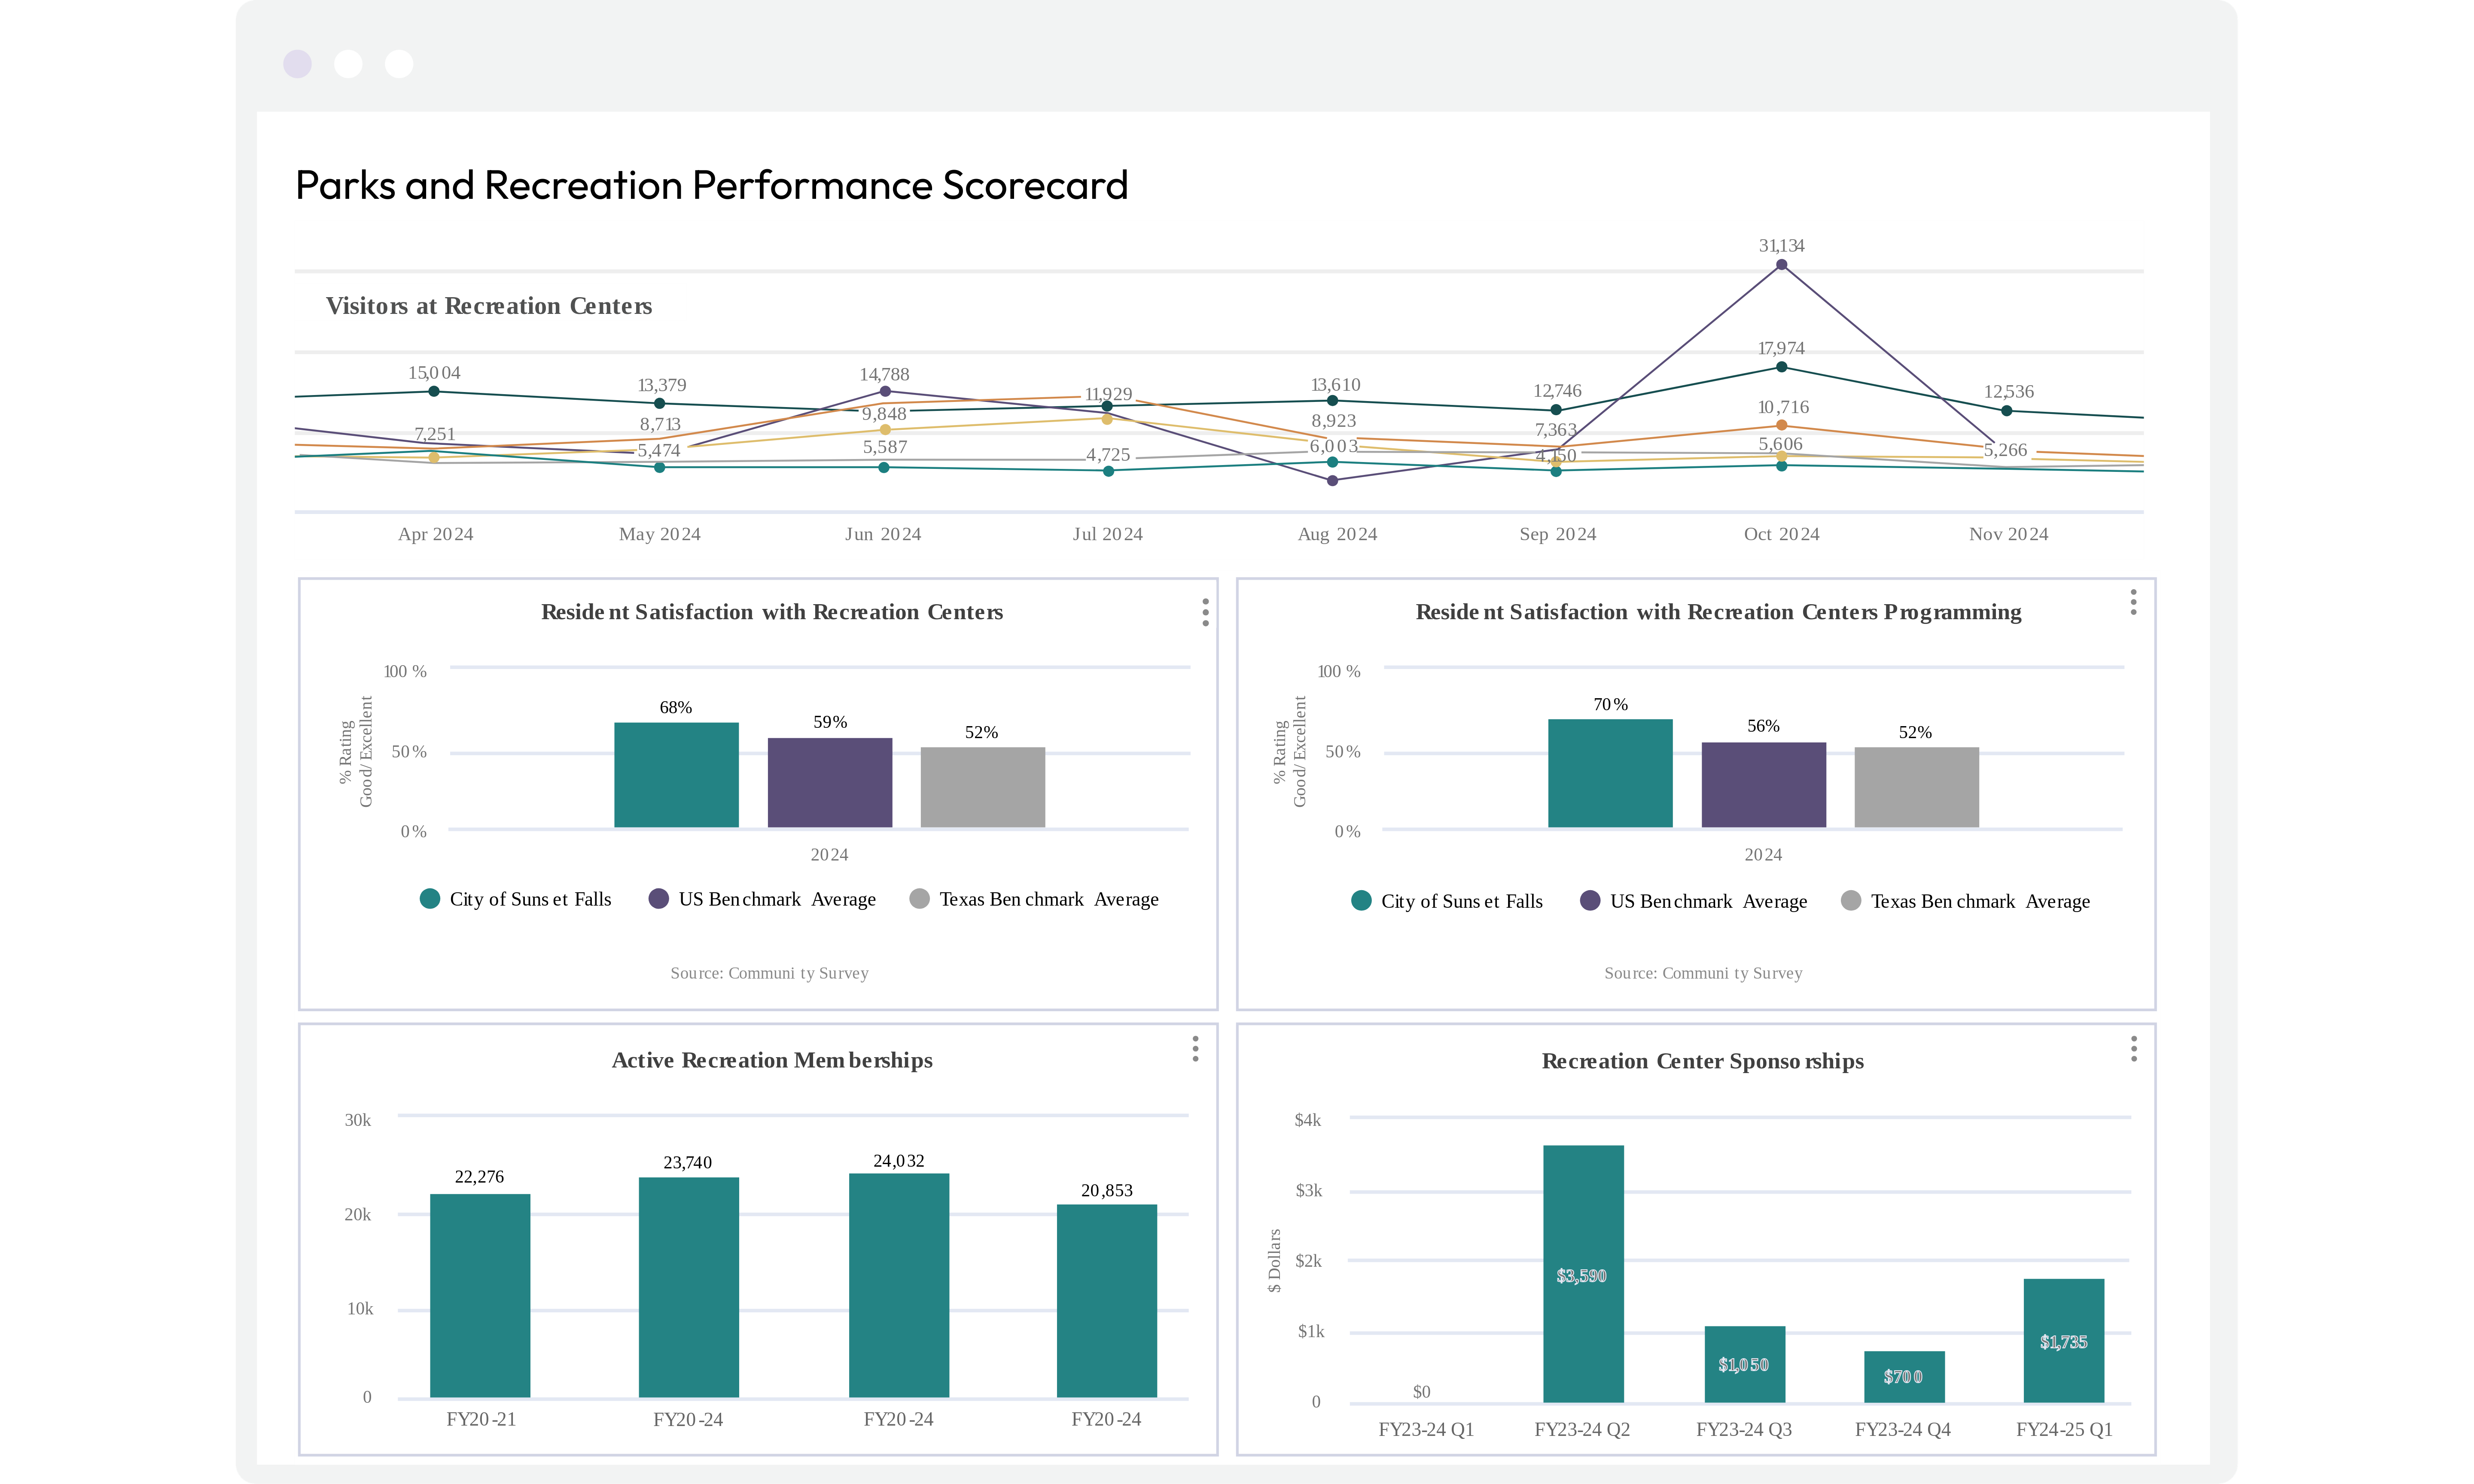Click the $1,735 bar for FY24-25 Q1
The height and width of the screenshot is (1484, 2474).
2063,1340
